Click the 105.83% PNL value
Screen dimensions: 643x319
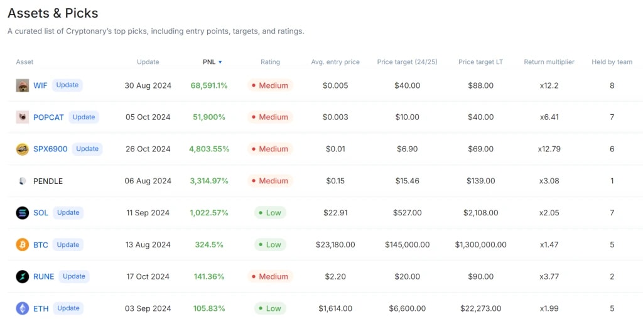click(209, 308)
